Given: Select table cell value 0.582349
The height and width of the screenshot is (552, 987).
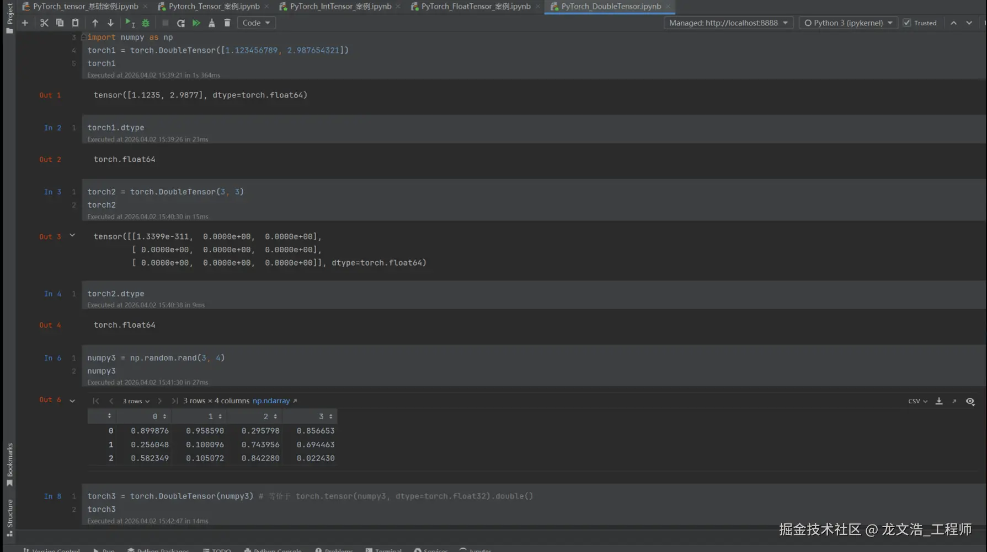Looking at the screenshot, I should coord(150,458).
